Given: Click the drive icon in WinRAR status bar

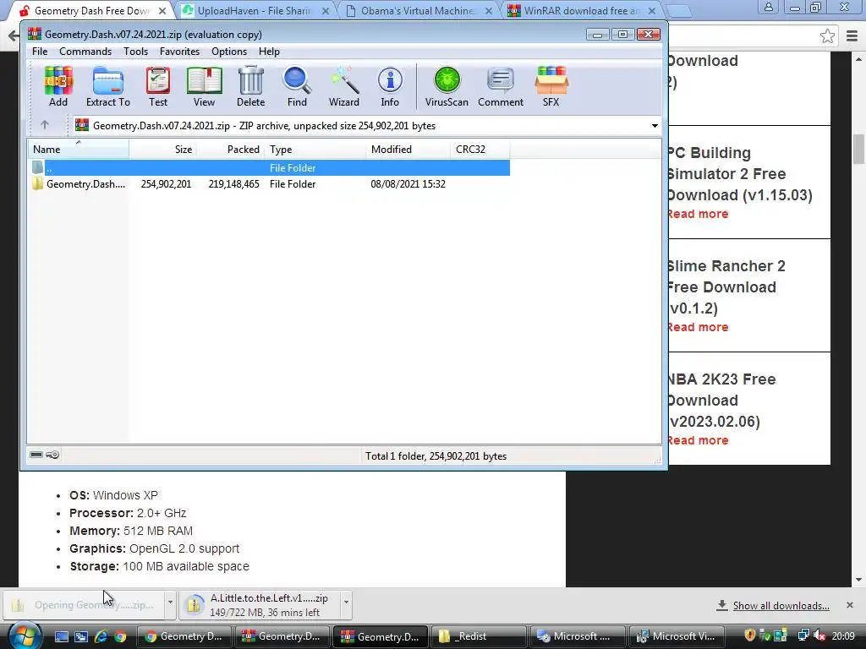Looking at the screenshot, I should [36, 455].
